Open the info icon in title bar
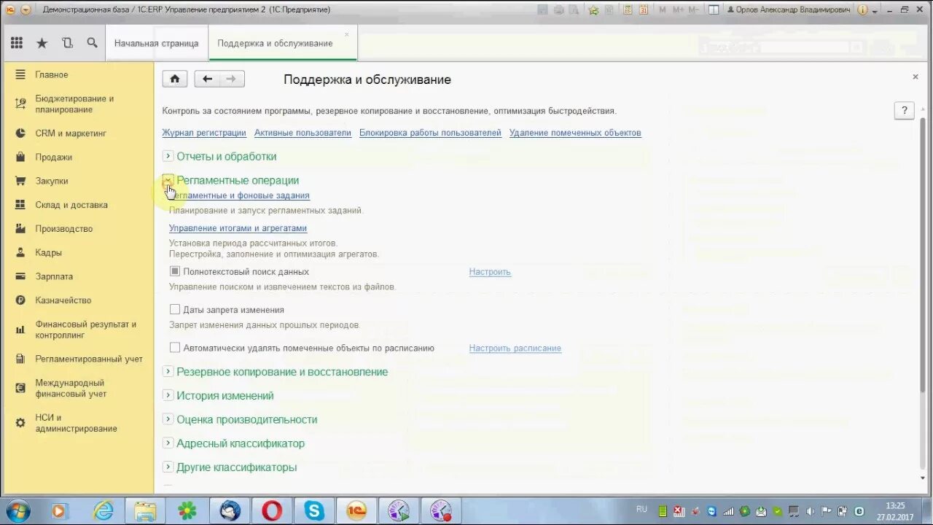The image size is (933, 525). click(x=862, y=10)
